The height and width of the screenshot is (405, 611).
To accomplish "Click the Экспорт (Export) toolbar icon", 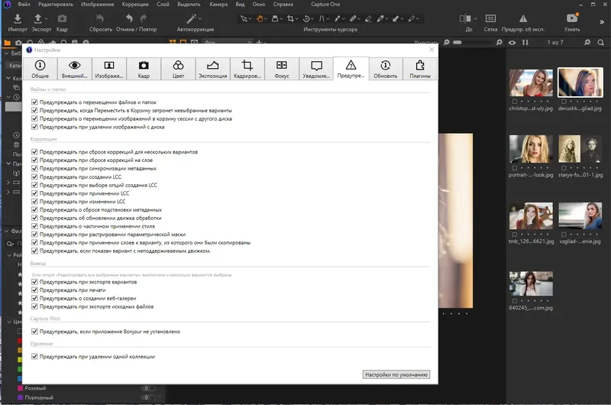I will (x=37, y=18).
